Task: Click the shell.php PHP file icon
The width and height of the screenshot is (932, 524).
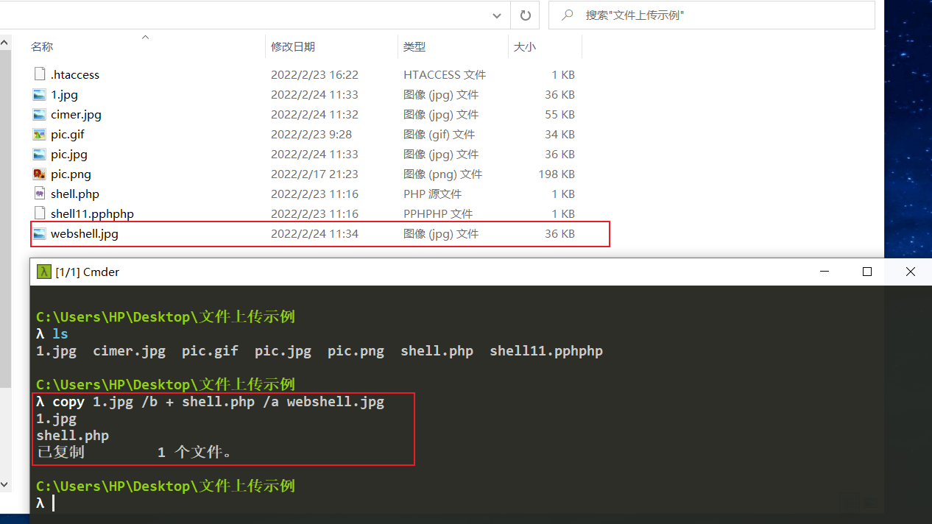Action: (40, 194)
